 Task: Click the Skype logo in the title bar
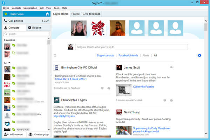[4, 3]
